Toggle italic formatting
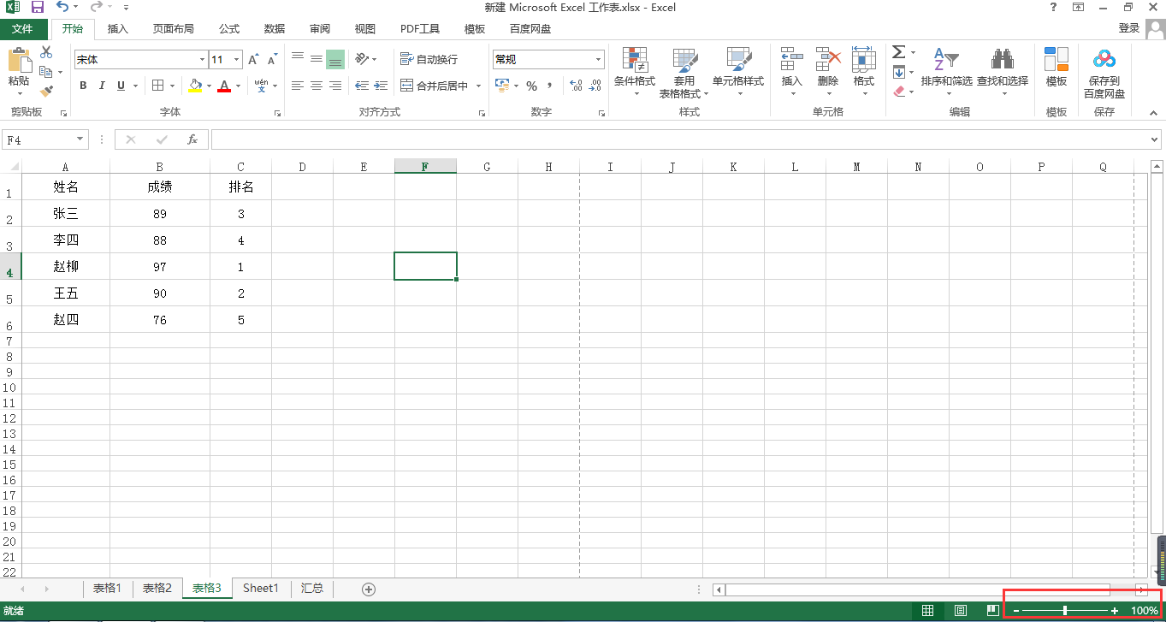This screenshot has height=622, width=1166. click(x=102, y=86)
